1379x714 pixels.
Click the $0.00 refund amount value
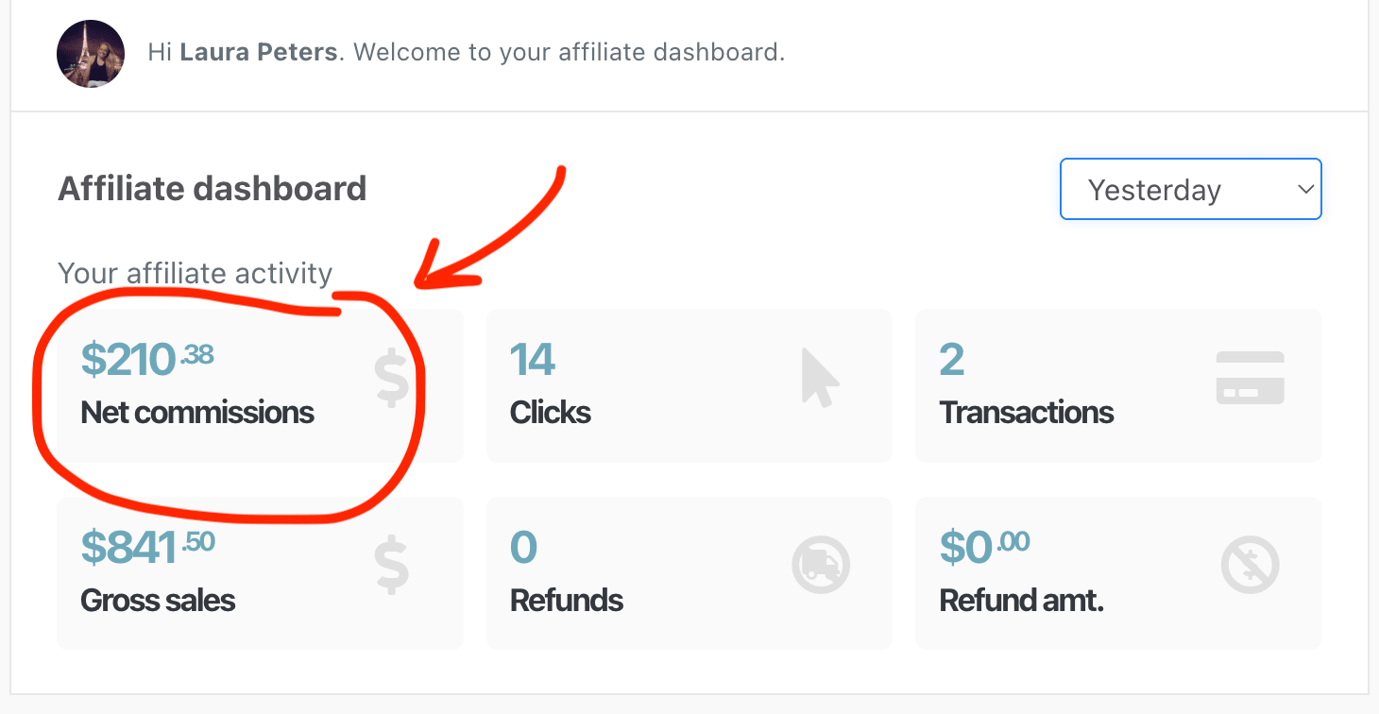984,547
